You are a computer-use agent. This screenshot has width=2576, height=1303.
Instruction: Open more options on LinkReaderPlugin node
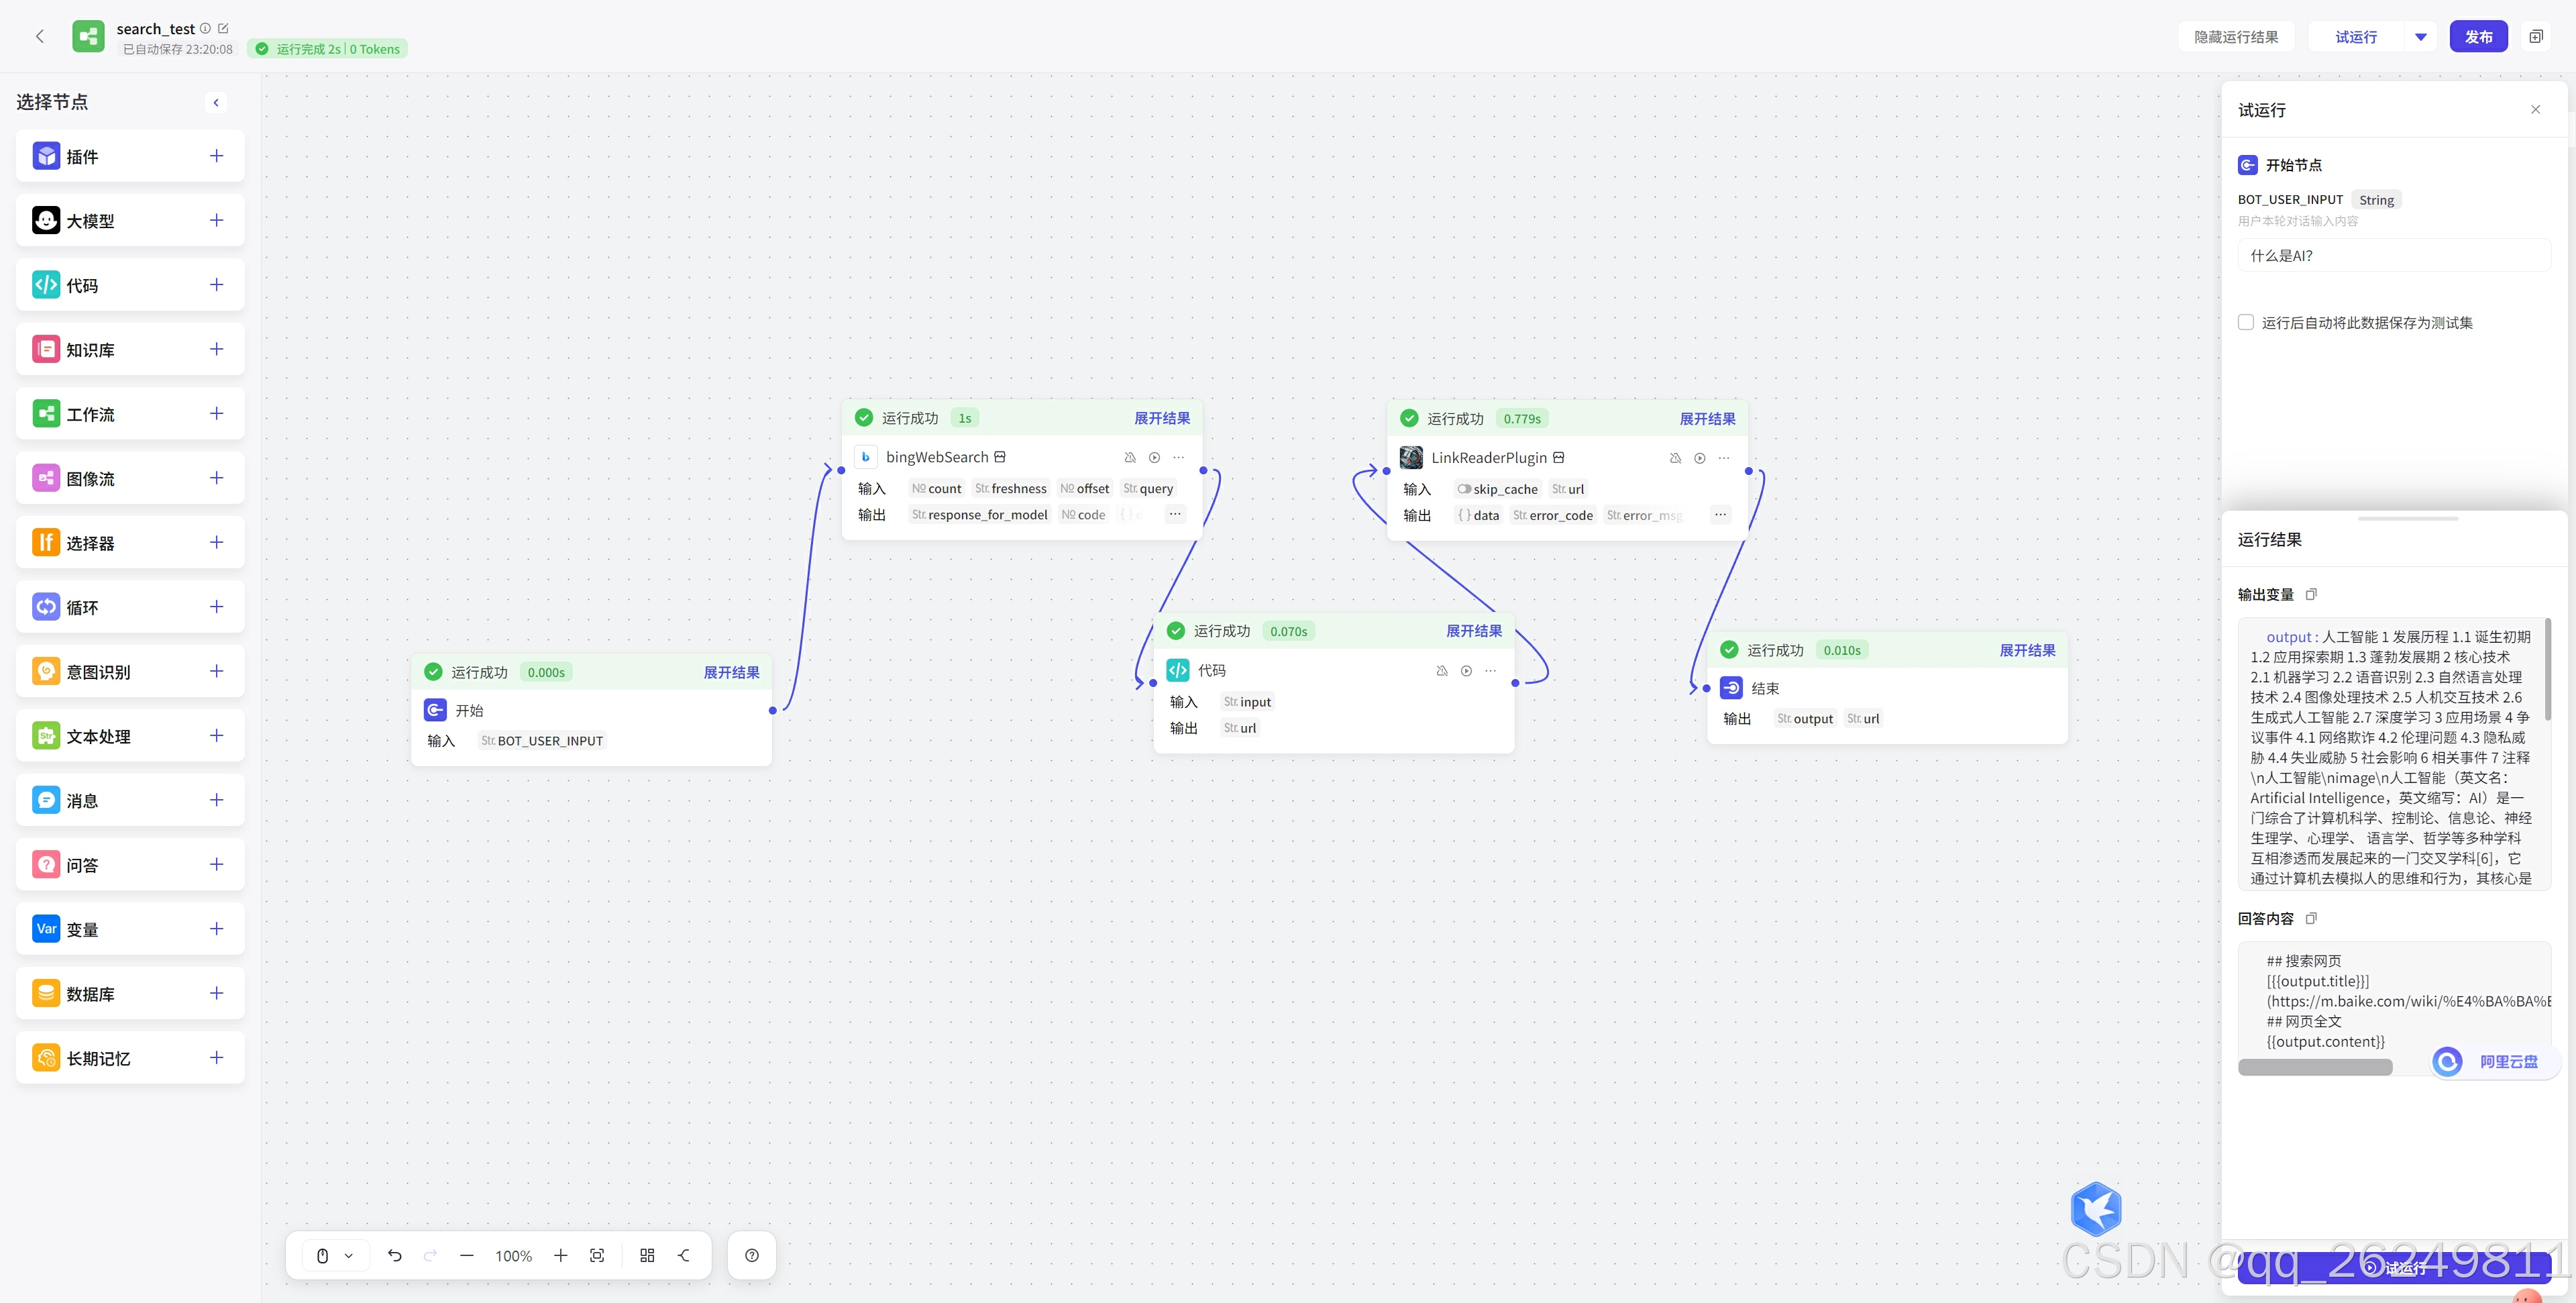[x=1723, y=458]
